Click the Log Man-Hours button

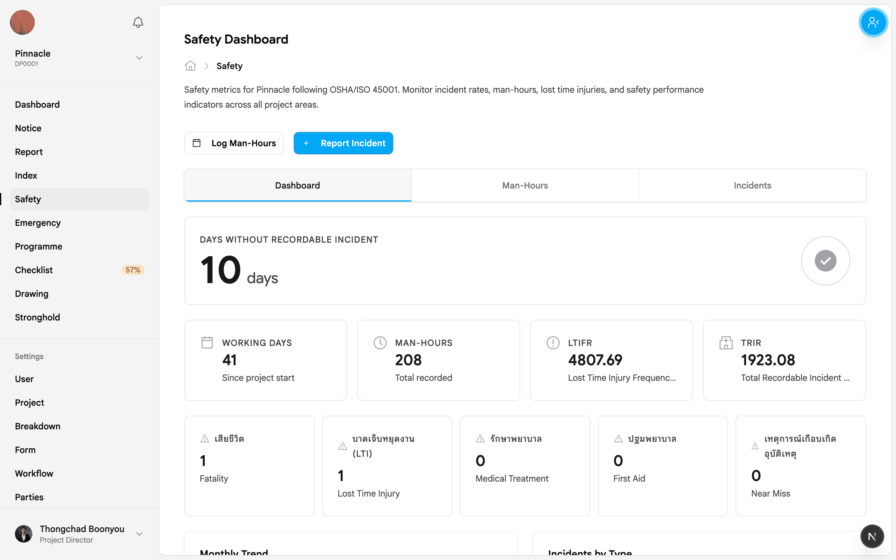pos(234,143)
